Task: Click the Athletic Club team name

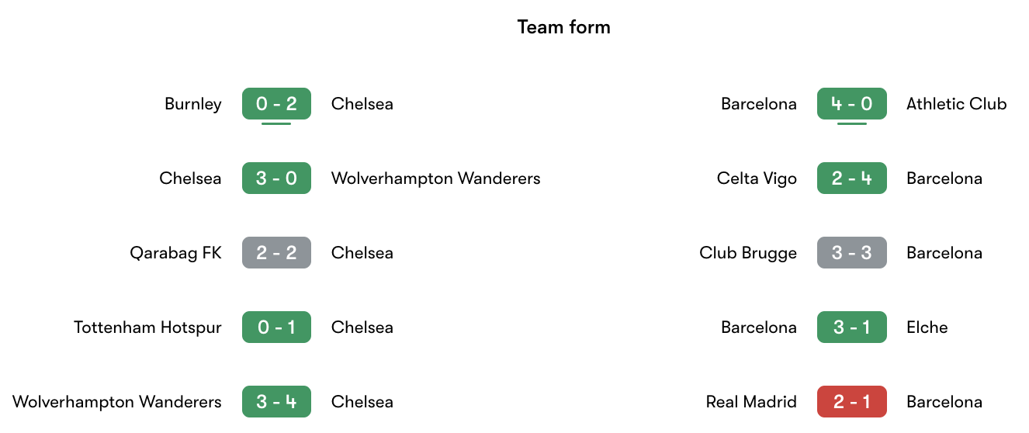Action: pyautogui.click(x=956, y=104)
